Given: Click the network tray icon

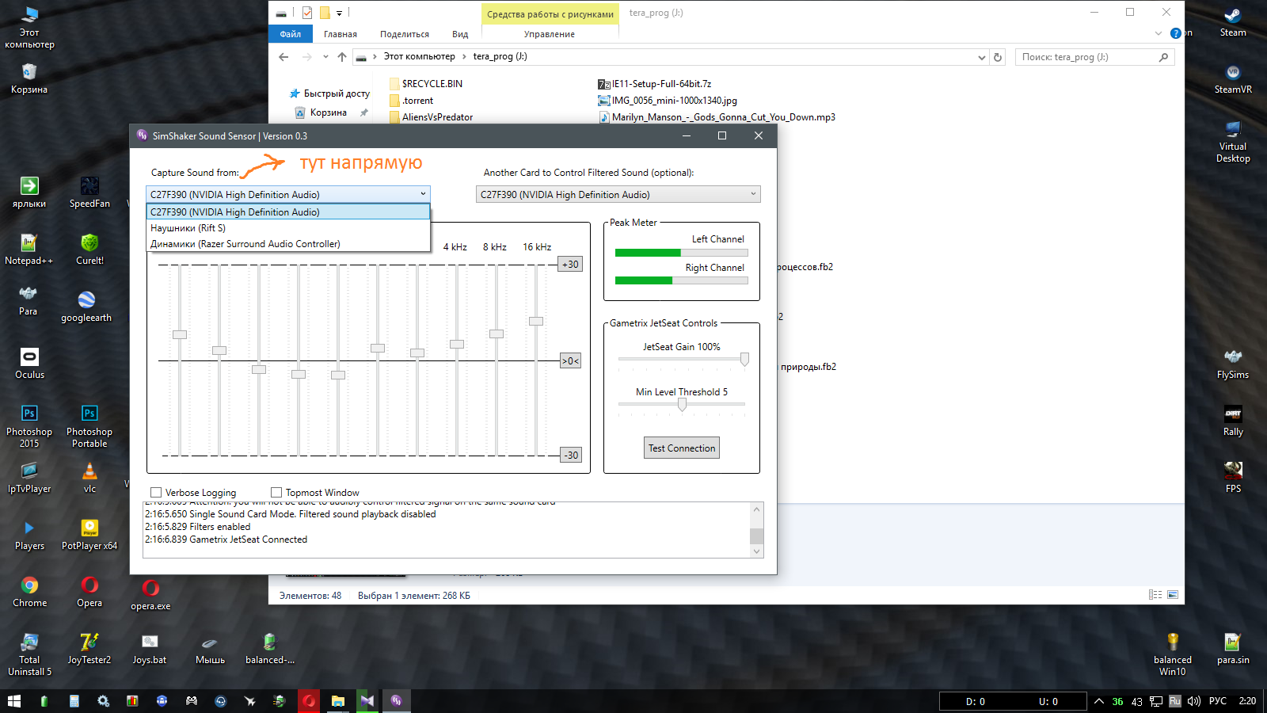Looking at the screenshot, I should click(x=1156, y=701).
